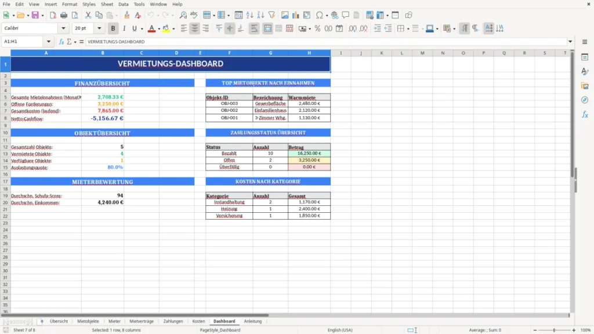Format as Percent icon
The width and height of the screenshot is (594, 334).
317,28
